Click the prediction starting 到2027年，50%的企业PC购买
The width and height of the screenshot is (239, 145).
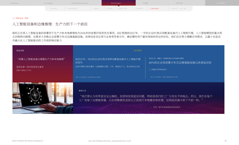click(108, 61)
